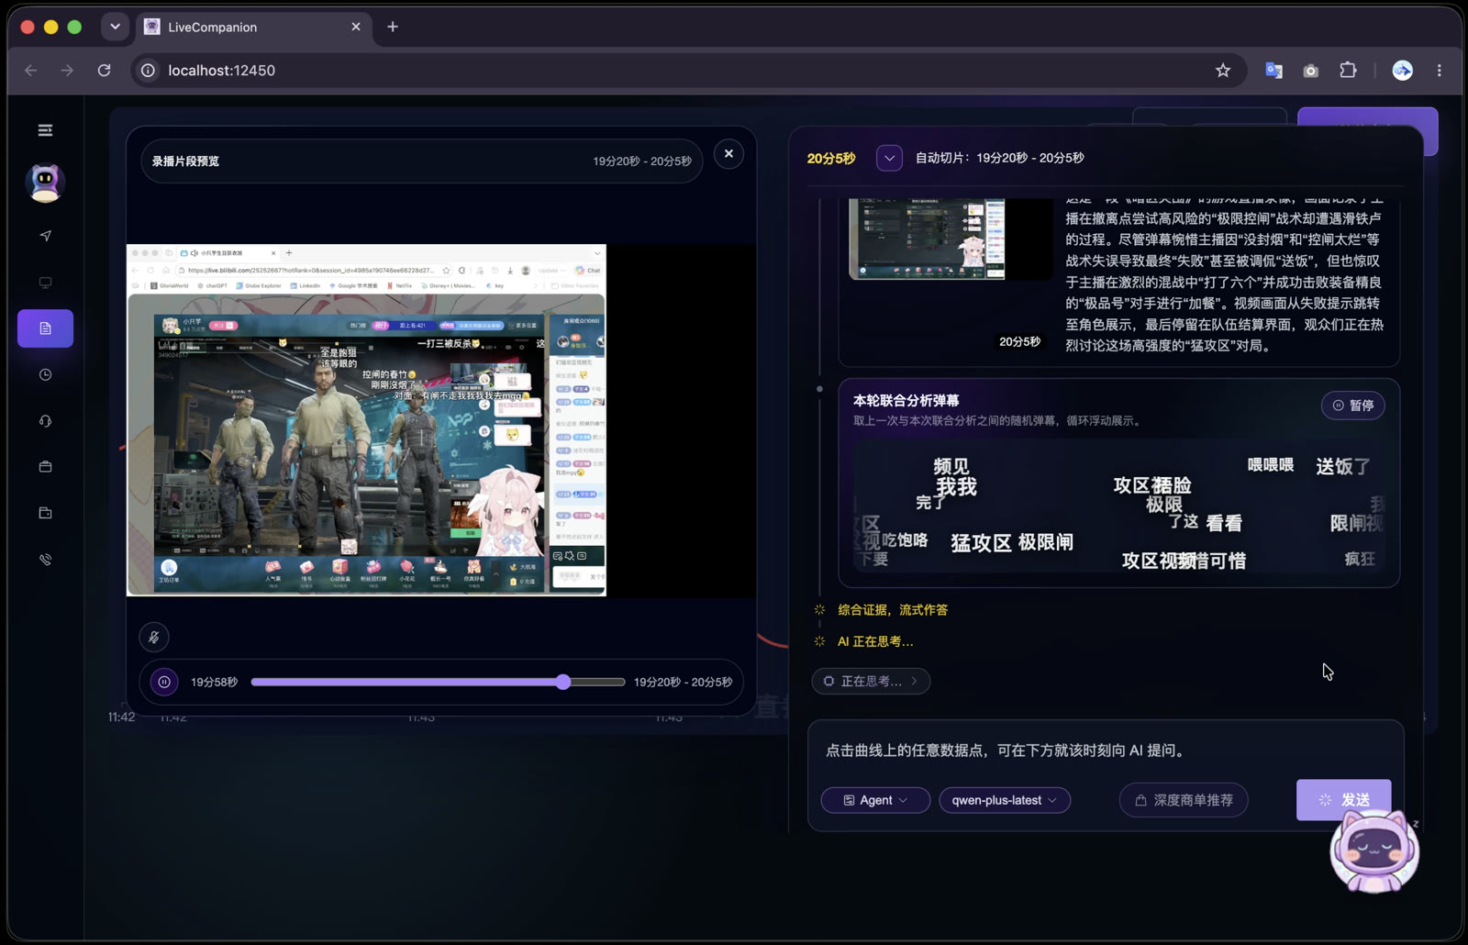The height and width of the screenshot is (945, 1468).
Task: Open the tag icon in the sidebar
Action: tap(45, 560)
